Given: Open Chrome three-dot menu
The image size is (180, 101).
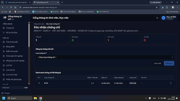Looking at the screenshot, I should [177, 7].
